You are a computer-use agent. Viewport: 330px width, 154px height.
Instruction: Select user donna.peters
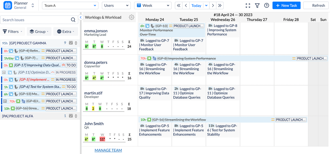(x=96, y=62)
